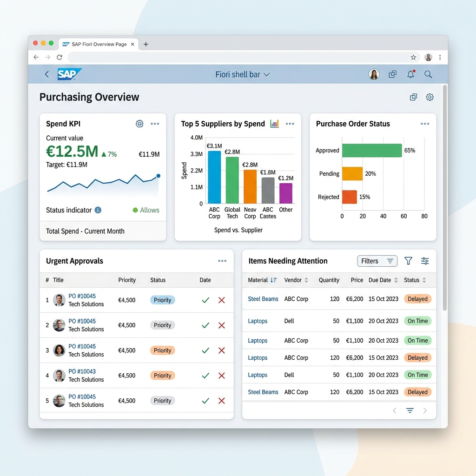Reject row 1 with red X
Image resolution: width=476 pixels, height=476 pixels.
point(222,300)
